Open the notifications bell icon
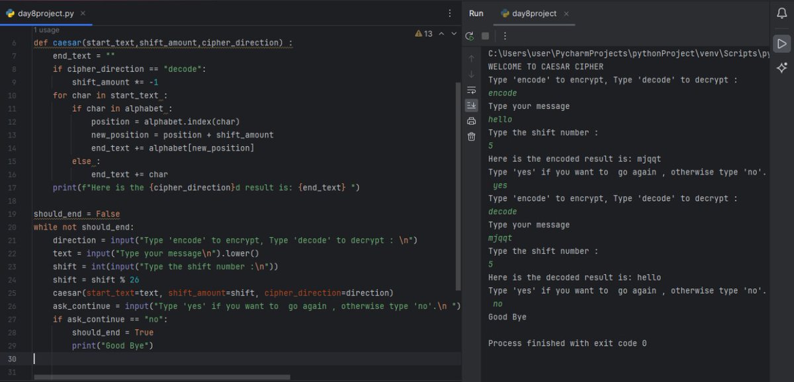Image resolution: width=794 pixels, height=382 pixels. point(781,13)
